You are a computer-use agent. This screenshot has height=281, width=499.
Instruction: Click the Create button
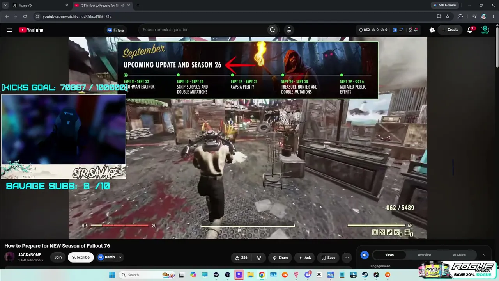(450, 30)
